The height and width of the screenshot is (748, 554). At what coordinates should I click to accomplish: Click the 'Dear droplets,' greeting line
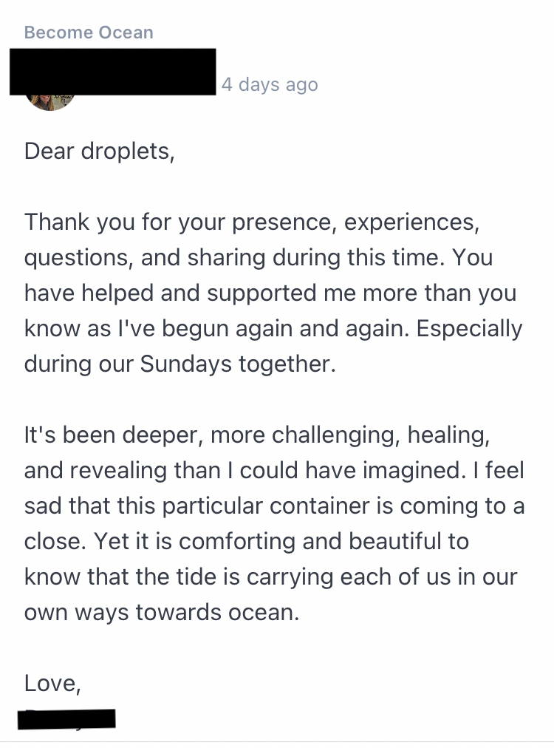[x=100, y=152]
